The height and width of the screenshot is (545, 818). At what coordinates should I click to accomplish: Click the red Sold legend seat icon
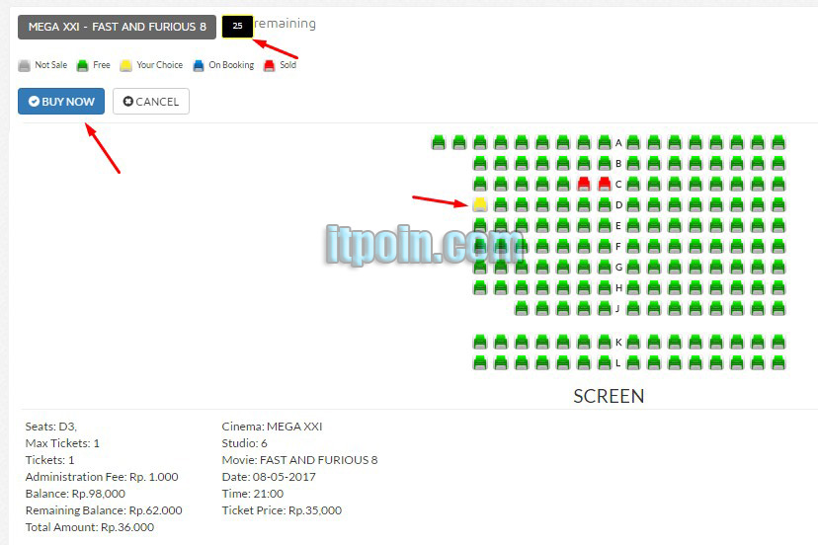click(x=269, y=66)
